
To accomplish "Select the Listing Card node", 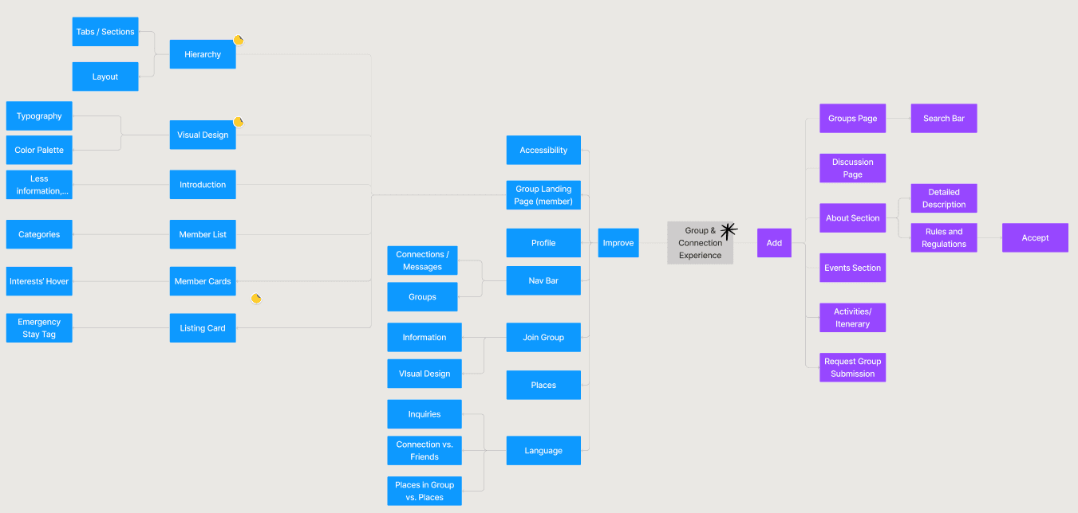I will tap(203, 328).
